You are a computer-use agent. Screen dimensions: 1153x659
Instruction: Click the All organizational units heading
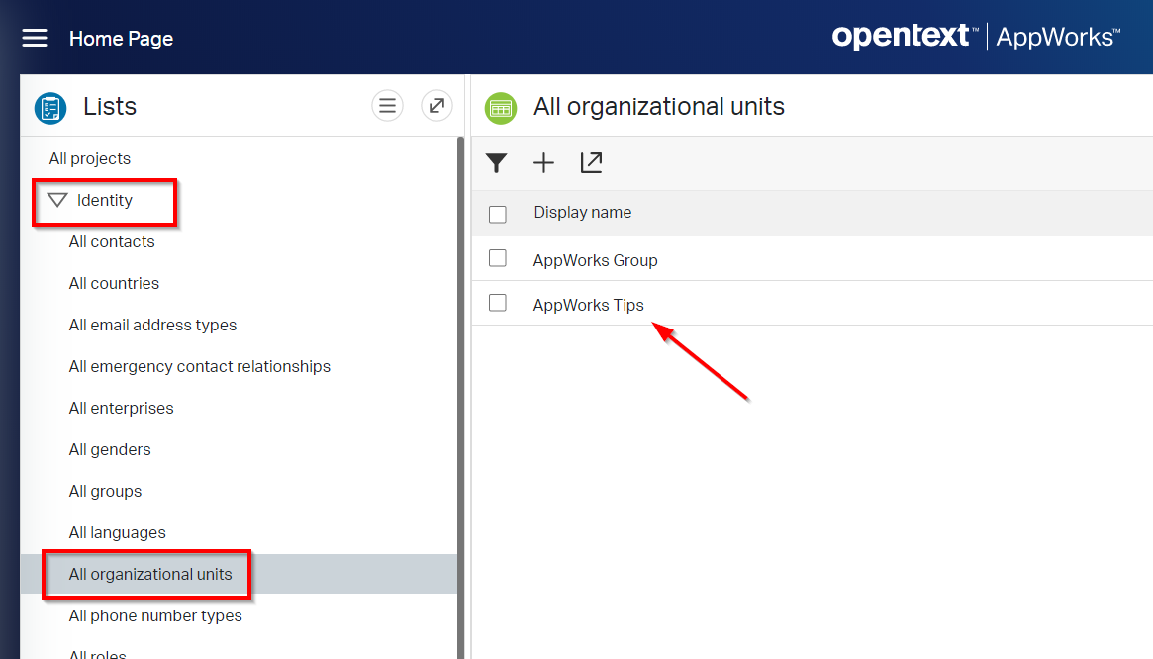pyautogui.click(x=659, y=106)
